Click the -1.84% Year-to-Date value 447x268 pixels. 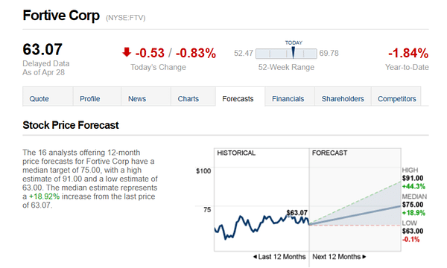tap(408, 53)
